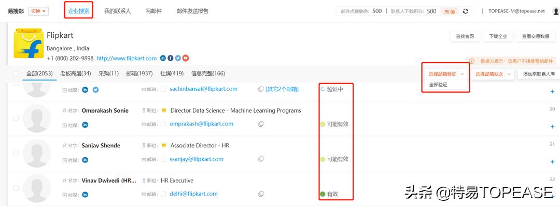Filter by 信息完整(166)

208,74
